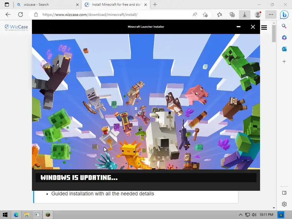Open Settings and more menu
Viewport: 292px width, 219px height.
271,15
